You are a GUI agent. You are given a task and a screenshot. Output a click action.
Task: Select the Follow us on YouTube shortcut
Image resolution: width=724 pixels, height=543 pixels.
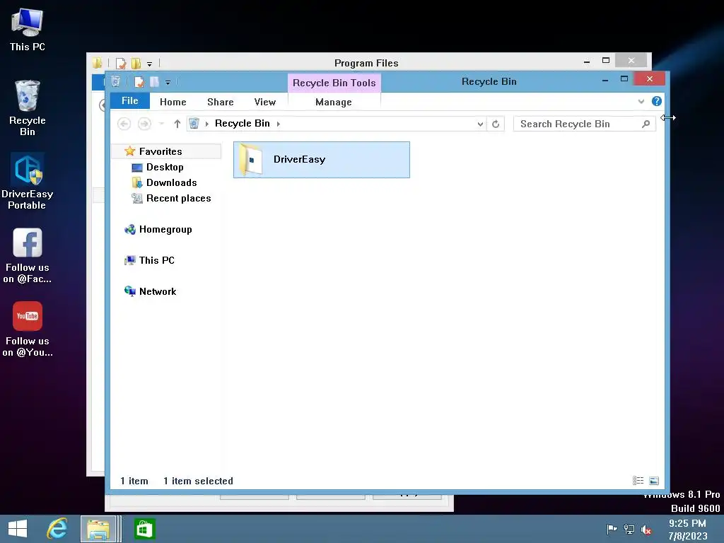28,329
